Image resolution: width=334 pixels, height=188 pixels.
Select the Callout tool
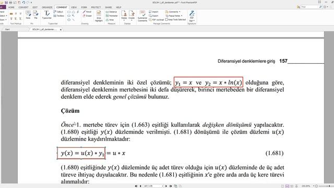pyautogui.click(x=58, y=11)
